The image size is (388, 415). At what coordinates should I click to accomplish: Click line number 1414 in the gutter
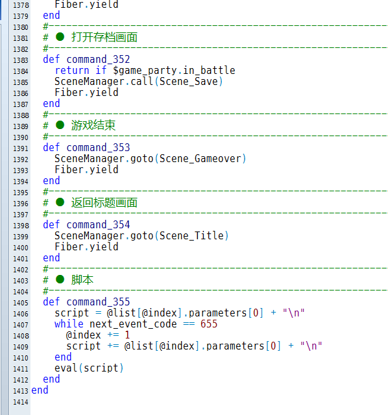click(x=21, y=402)
